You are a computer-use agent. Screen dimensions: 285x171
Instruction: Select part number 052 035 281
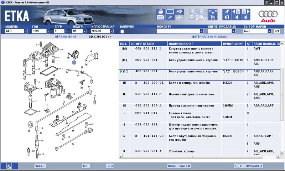(x=146, y=124)
